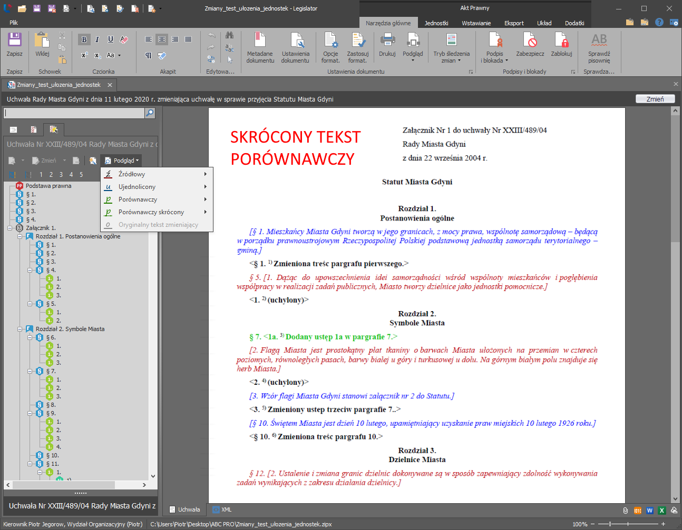The width and height of the screenshot is (682, 530).
Task: Click the magnifier search icon next to search box
Action: pyautogui.click(x=150, y=113)
